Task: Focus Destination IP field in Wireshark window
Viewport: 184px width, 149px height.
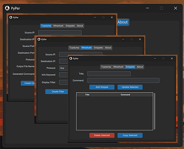Action: [63, 61]
